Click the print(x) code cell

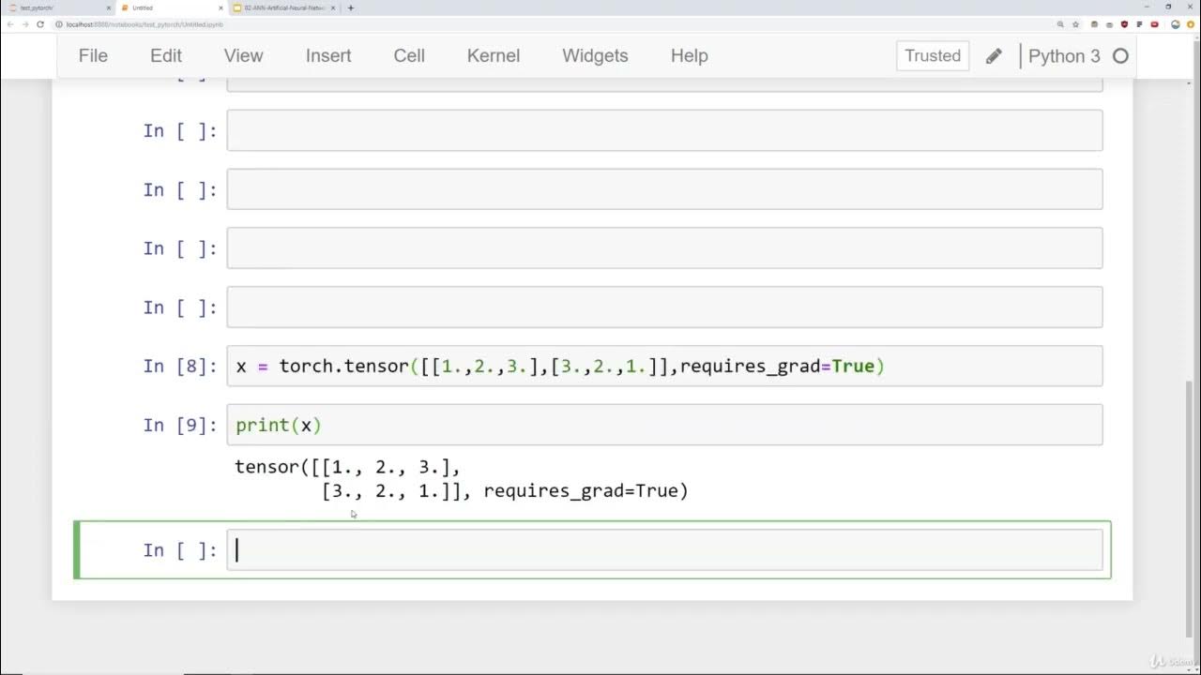[x=664, y=426]
